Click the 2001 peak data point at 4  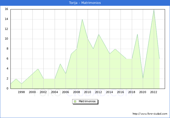tap(38, 69)
